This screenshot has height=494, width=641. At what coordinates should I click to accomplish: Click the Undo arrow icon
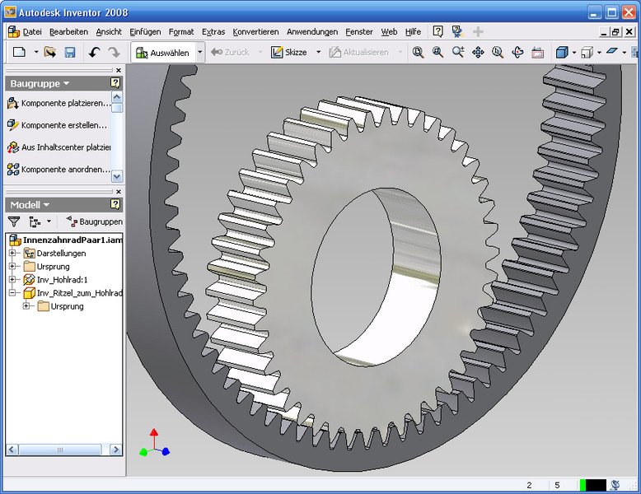pyautogui.click(x=94, y=52)
